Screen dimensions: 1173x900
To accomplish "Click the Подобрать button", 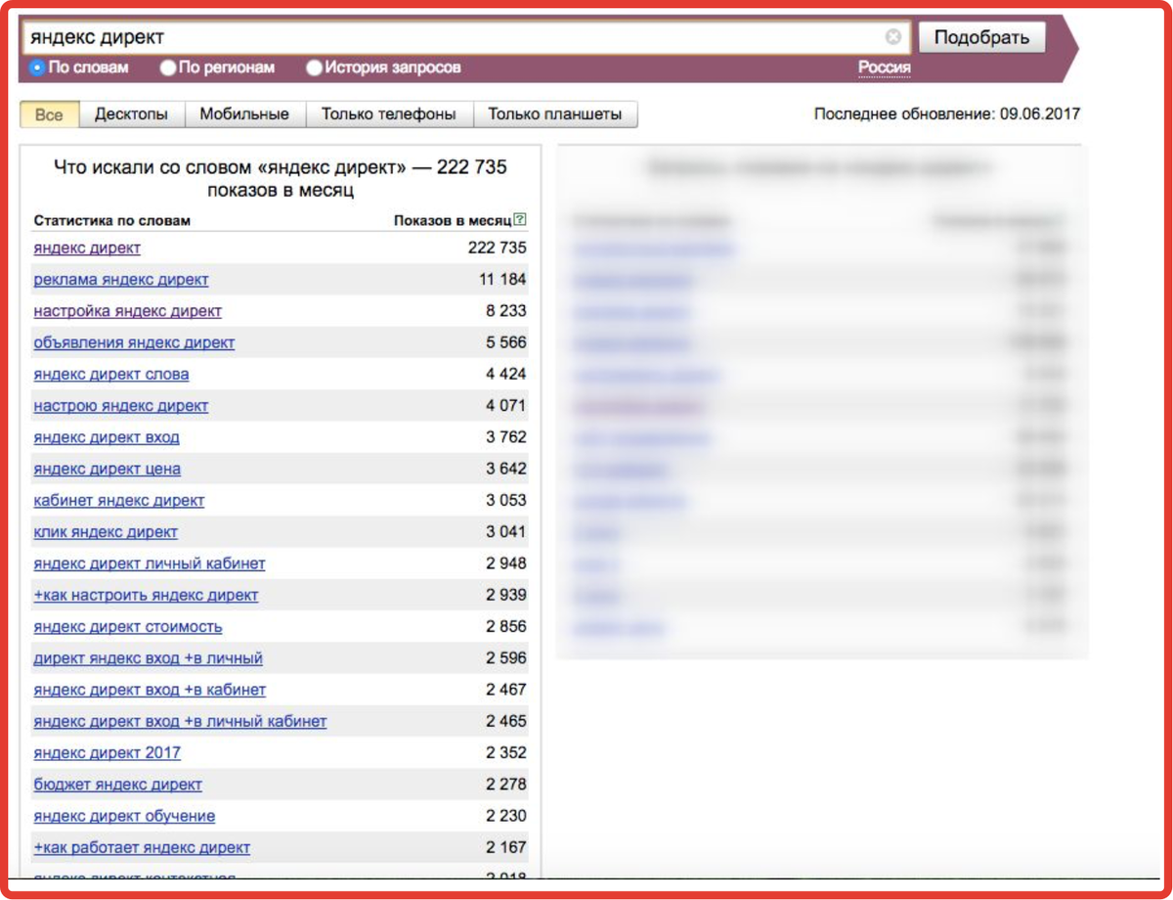I will pos(982,38).
